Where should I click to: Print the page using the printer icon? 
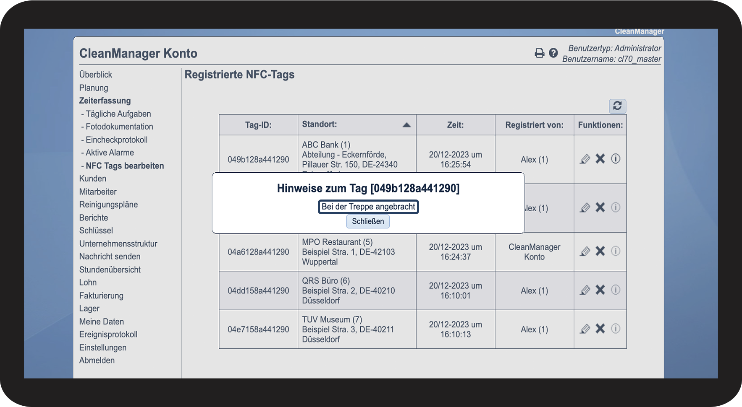click(x=539, y=53)
